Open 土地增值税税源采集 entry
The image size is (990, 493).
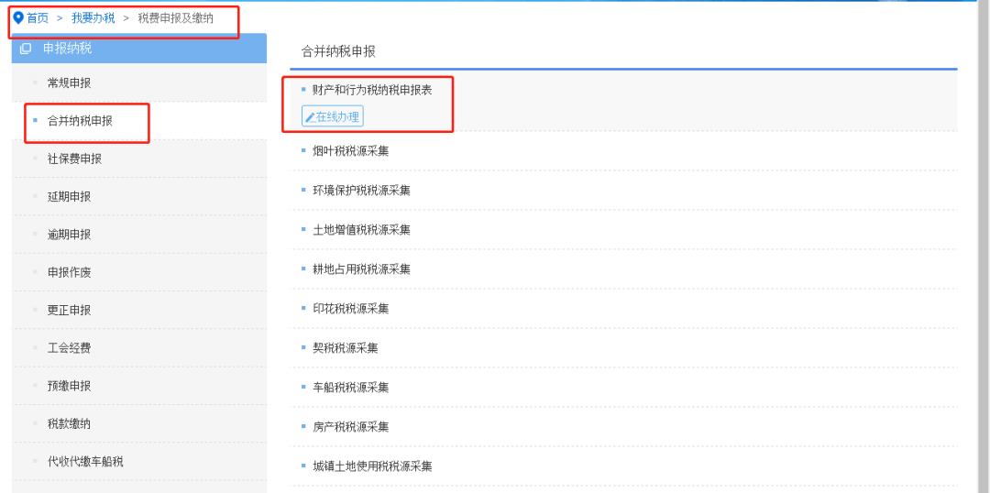click(361, 230)
